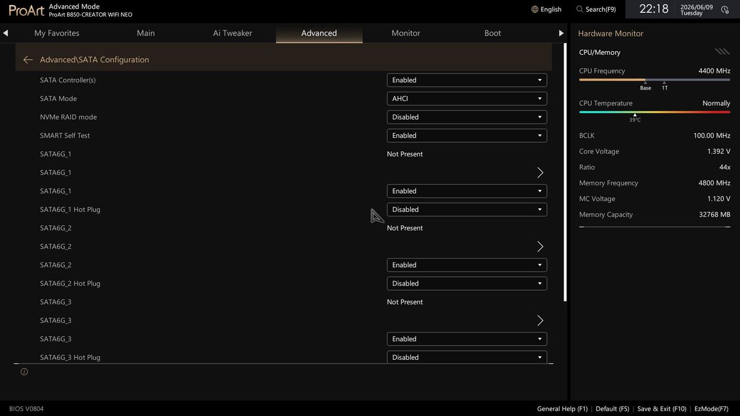Click the vertical scrollbar of the settings list
The image size is (740, 416).
pyautogui.click(x=565, y=173)
